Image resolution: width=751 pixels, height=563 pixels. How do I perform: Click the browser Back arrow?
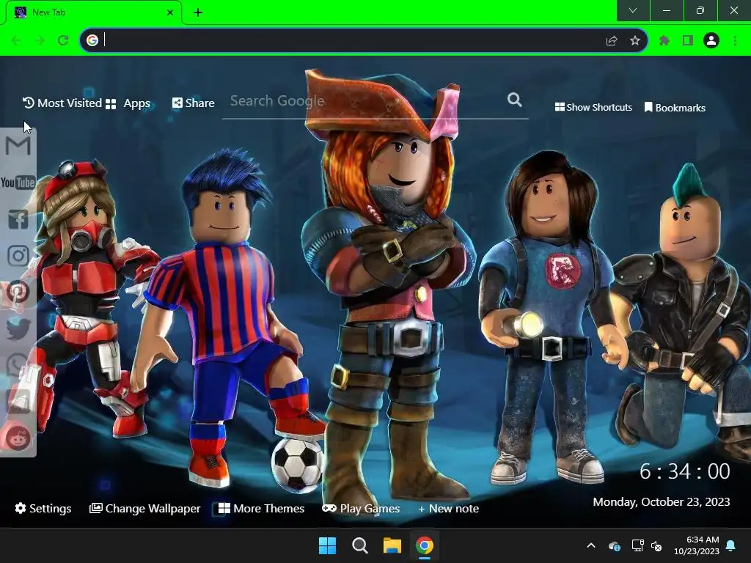click(x=16, y=40)
